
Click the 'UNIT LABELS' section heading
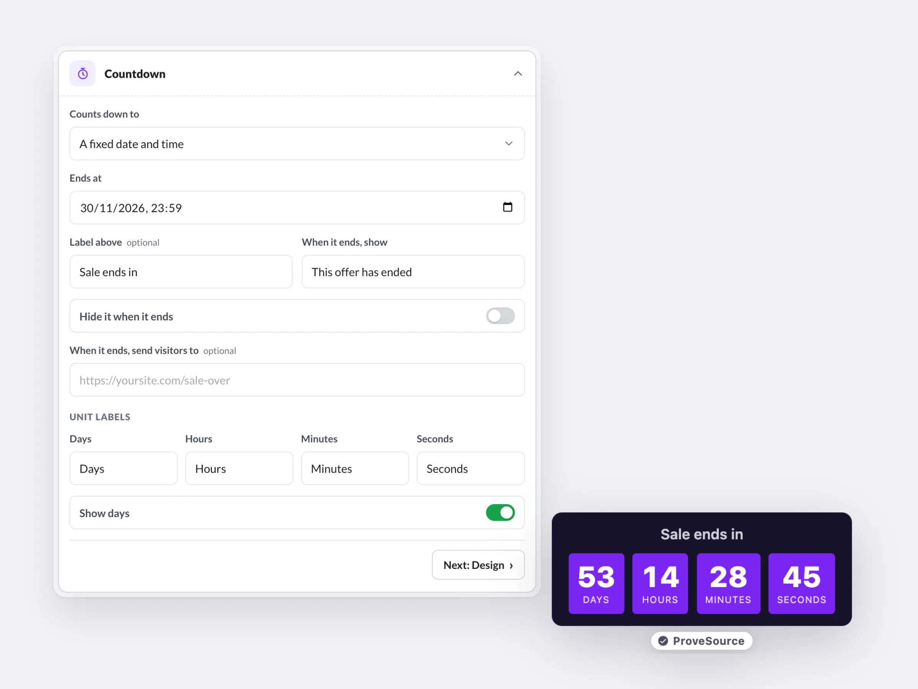[x=100, y=417]
